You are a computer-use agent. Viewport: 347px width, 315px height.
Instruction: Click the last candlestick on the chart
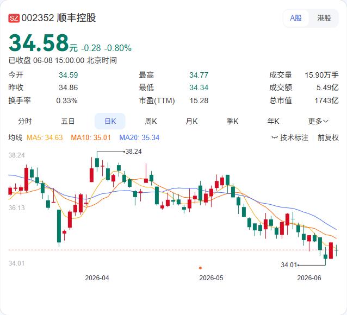coord(337,250)
